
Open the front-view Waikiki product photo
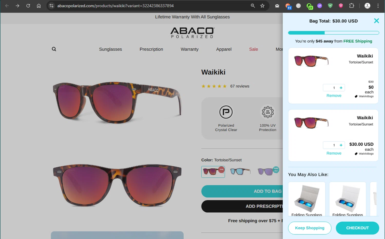click(x=117, y=185)
